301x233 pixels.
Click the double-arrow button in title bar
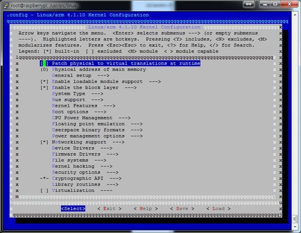point(248,4)
